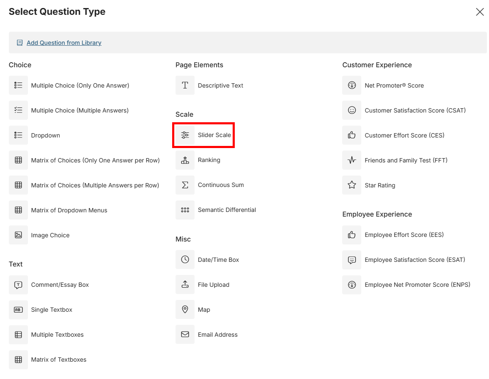Image resolution: width=489 pixels, height=379 pixels.
Task: Click the Date/Time Box clock icon
Action: pos(185,260)
